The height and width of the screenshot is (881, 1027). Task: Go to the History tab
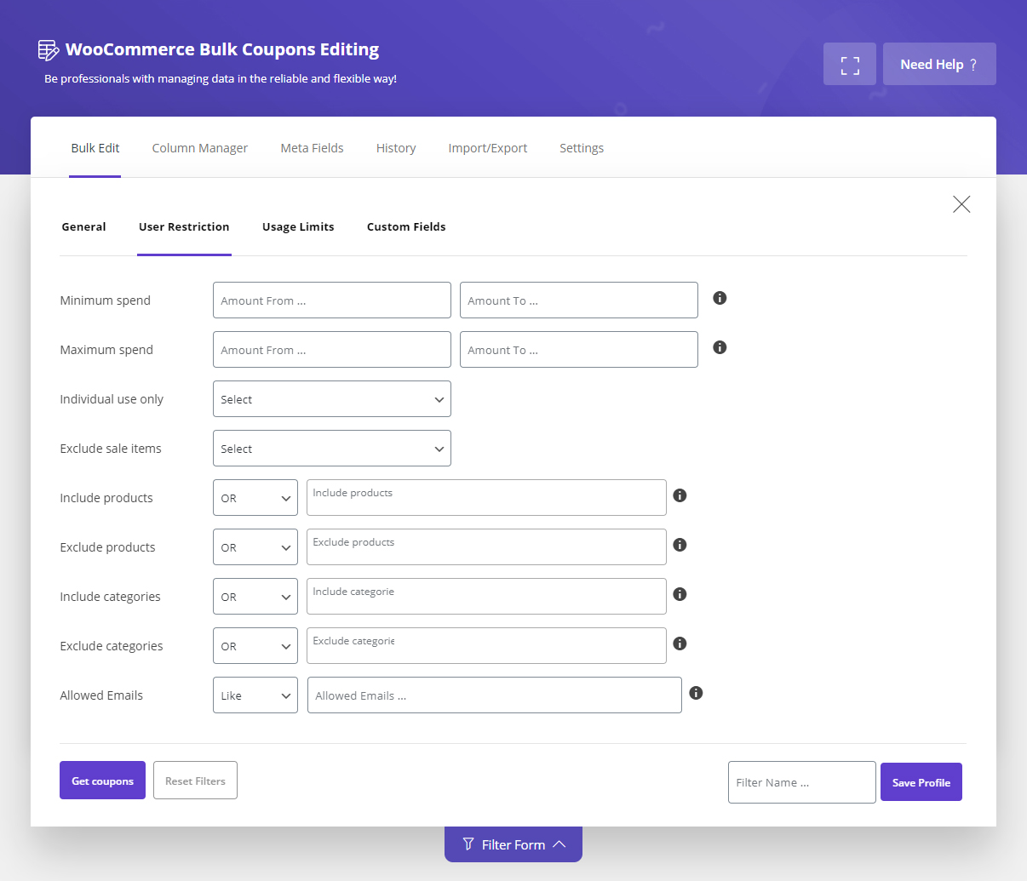tap(396, 148)
